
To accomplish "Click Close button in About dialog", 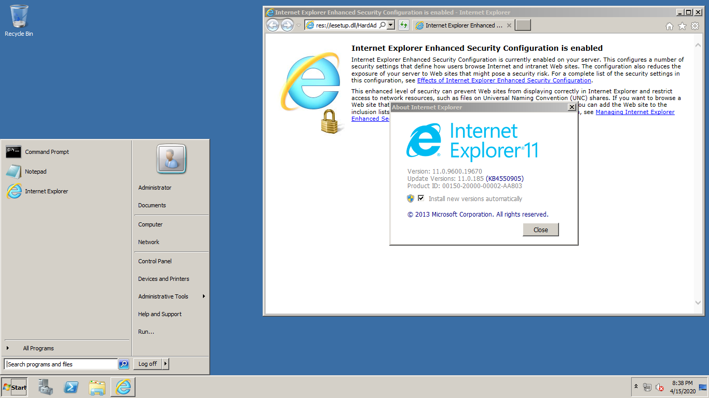I will (541, 230).
